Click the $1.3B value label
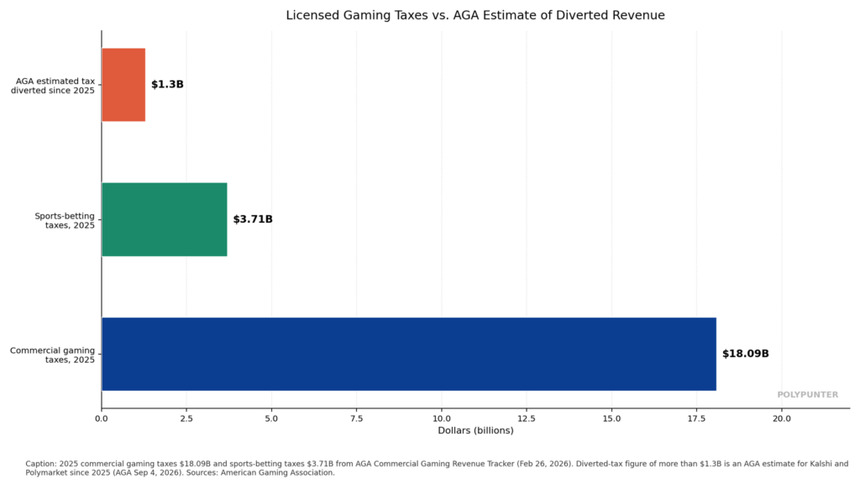860x484 pixels. pyautogui.click(x=167, y=85)
